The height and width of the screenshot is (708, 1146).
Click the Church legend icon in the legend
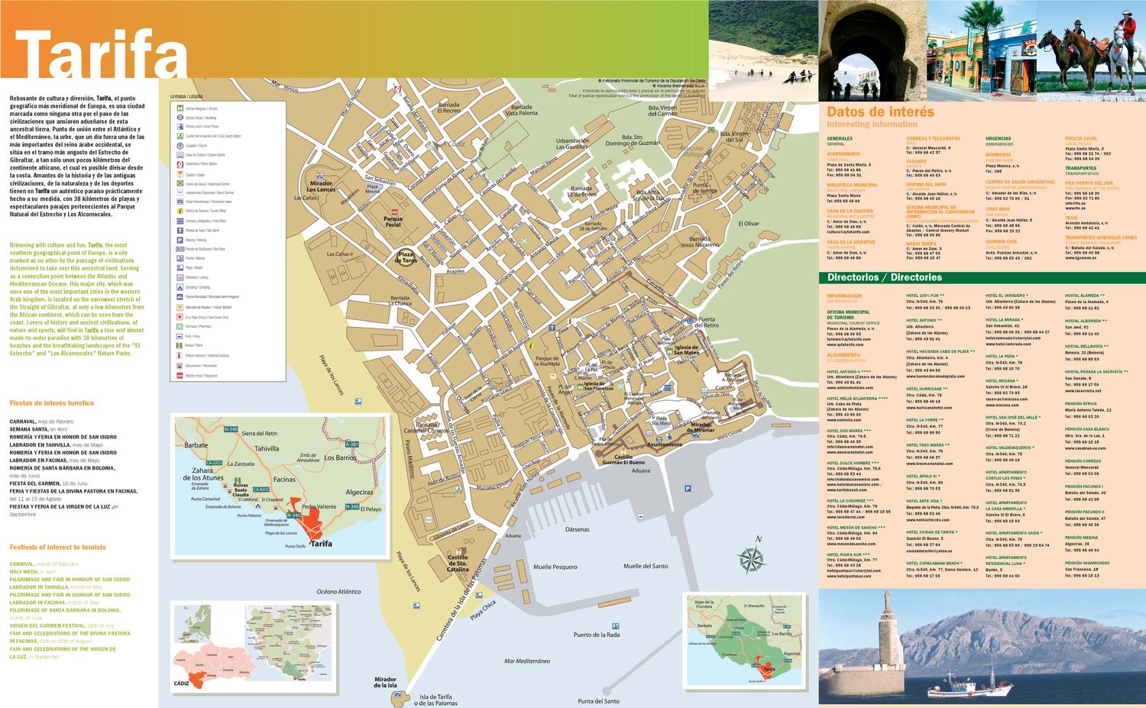pyautogui.click(x=180, y=108)
